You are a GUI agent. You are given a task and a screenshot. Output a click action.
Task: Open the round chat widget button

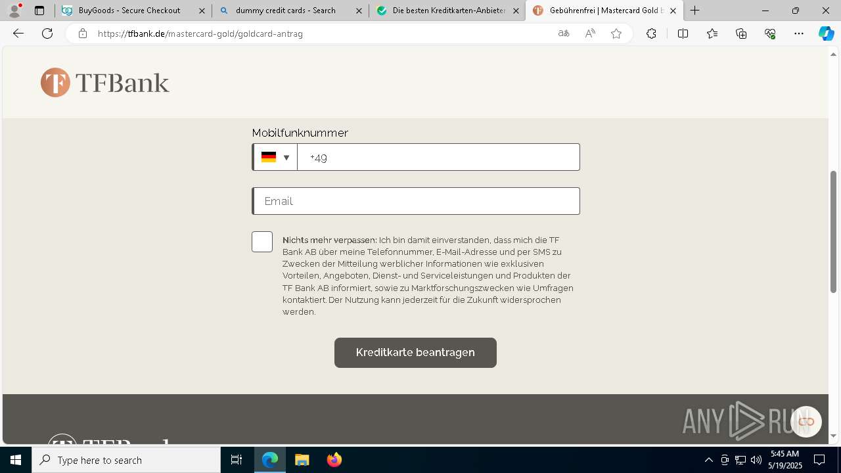click(806, 422)
